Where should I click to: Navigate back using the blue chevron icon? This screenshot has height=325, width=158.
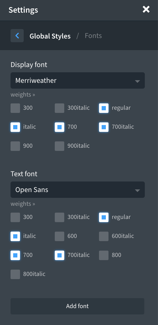point(17,35)
